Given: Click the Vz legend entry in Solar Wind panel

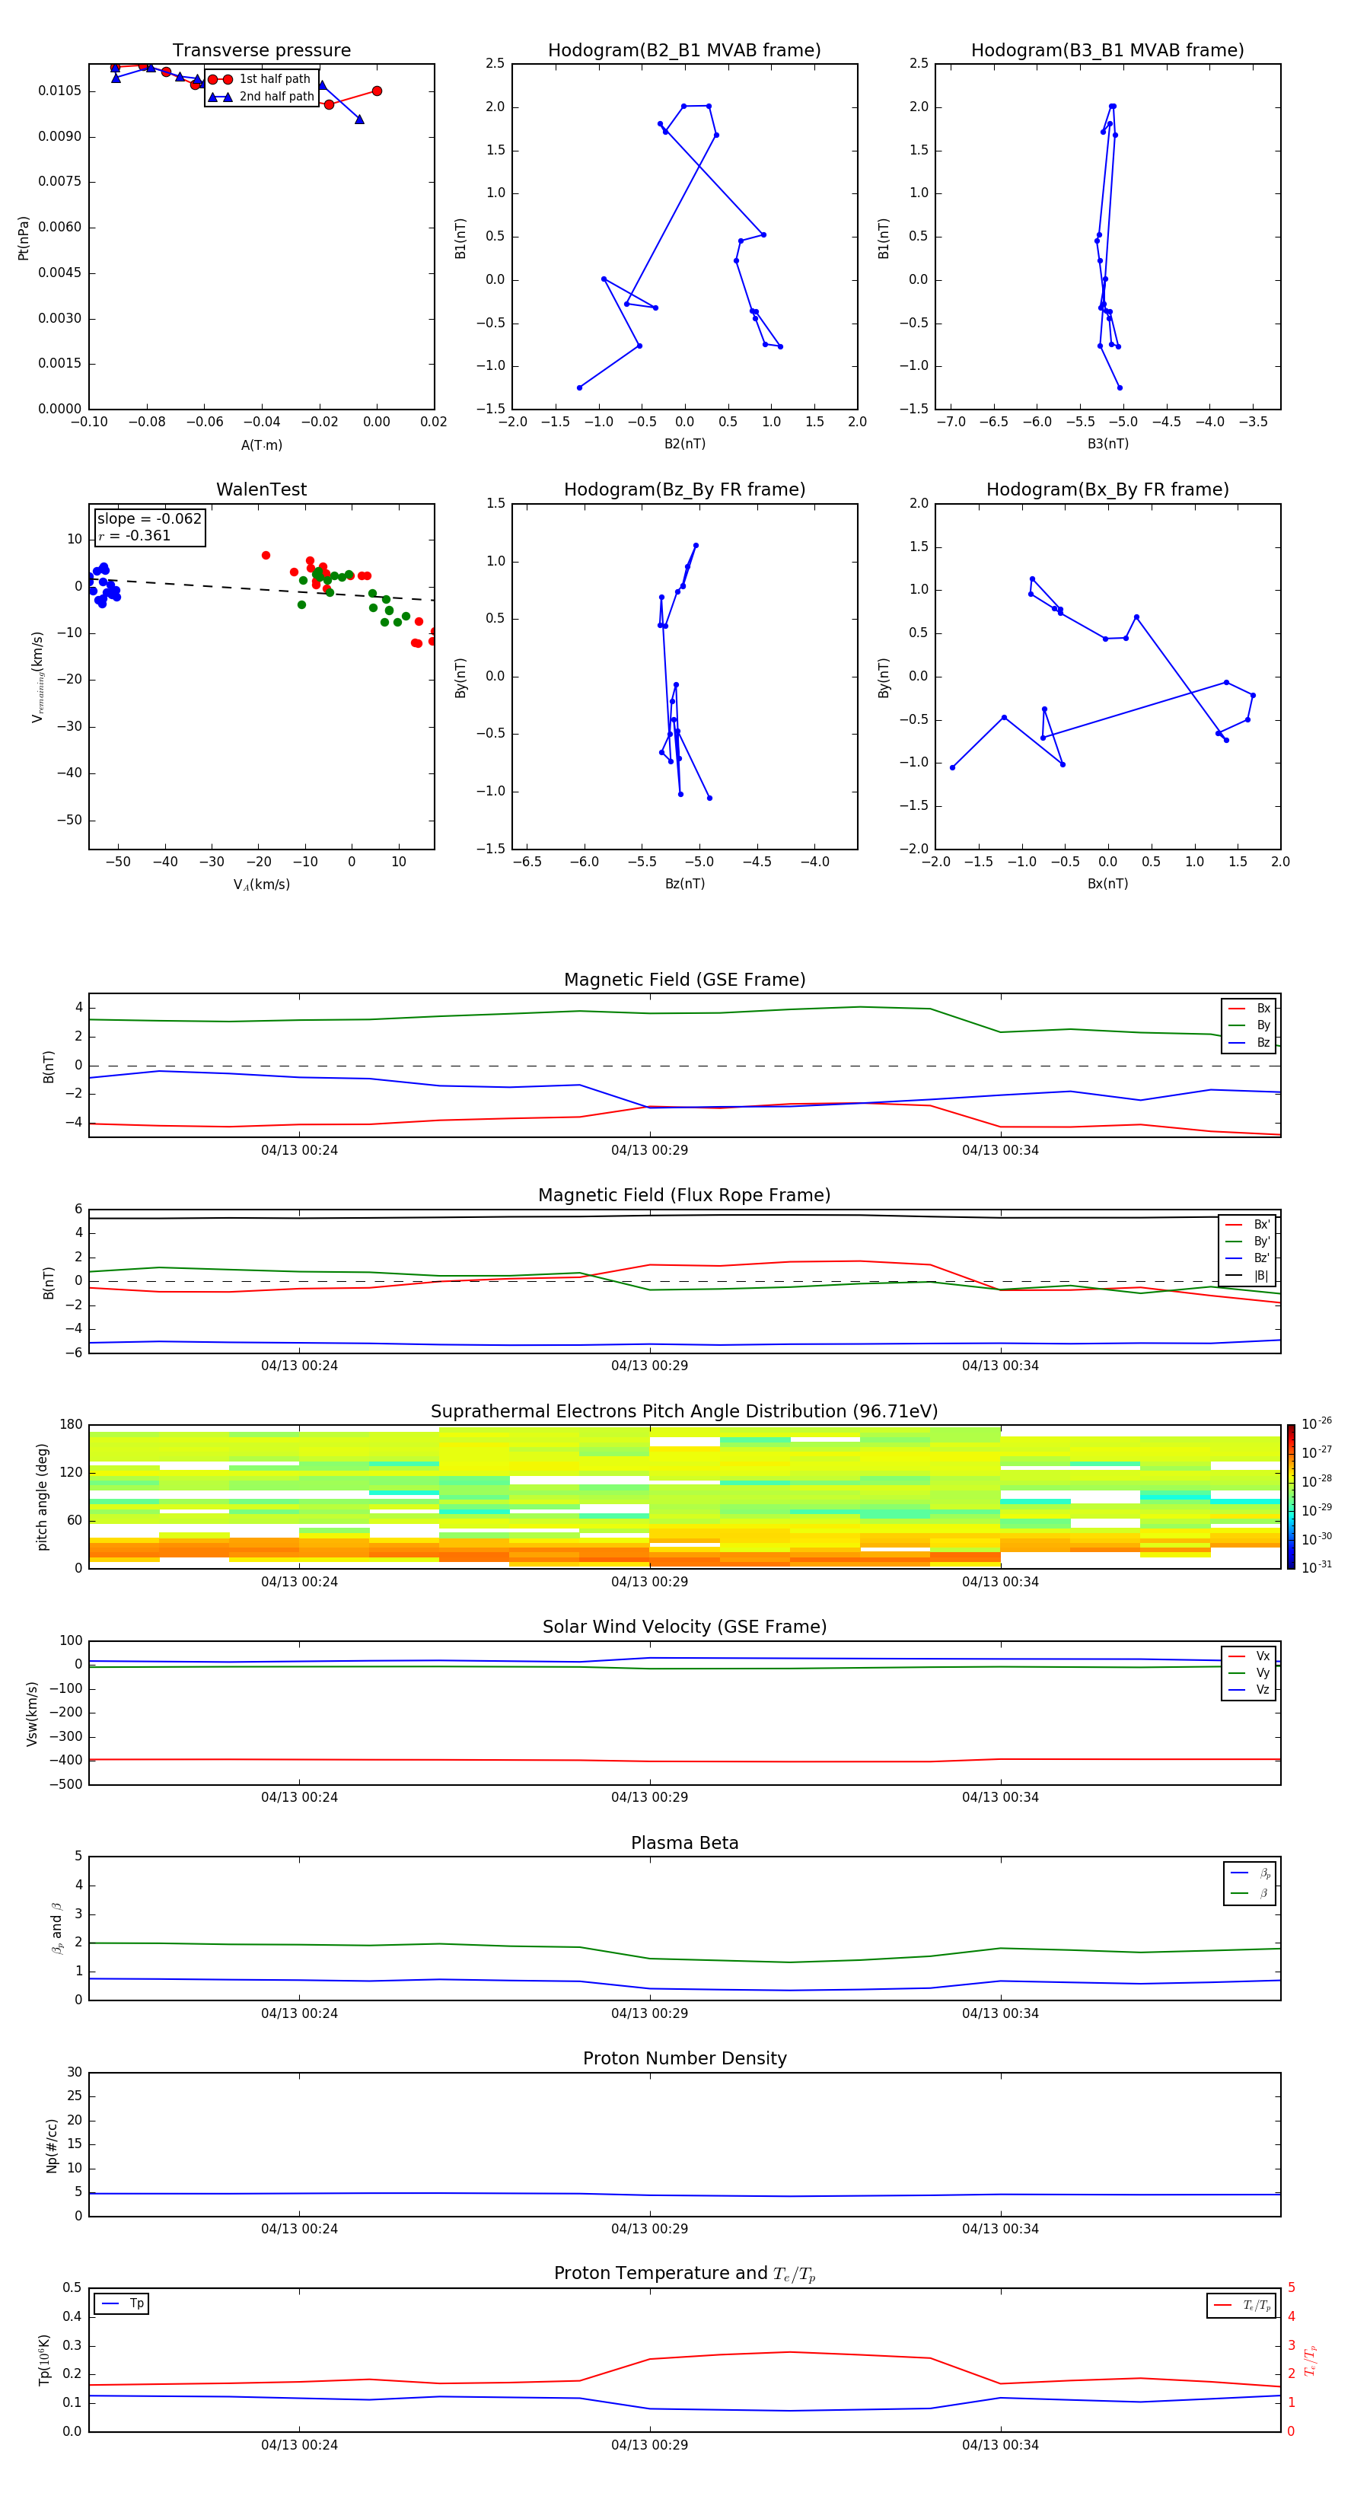Looking at the screenshot, I should [x=1249, y=1689].
